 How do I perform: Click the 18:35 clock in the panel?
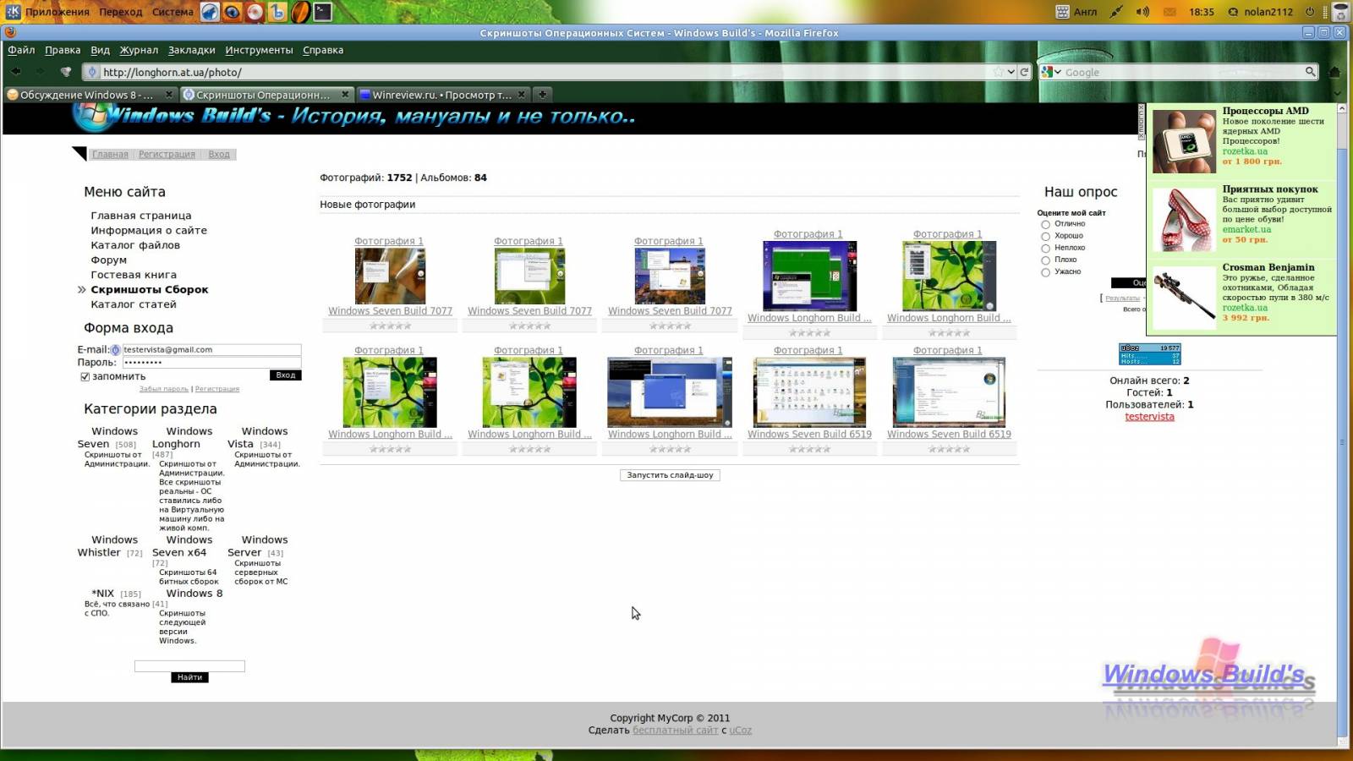coord(1201,11)
